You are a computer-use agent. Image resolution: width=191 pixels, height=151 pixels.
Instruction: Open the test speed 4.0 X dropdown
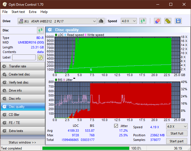click(x=177, y=127)
